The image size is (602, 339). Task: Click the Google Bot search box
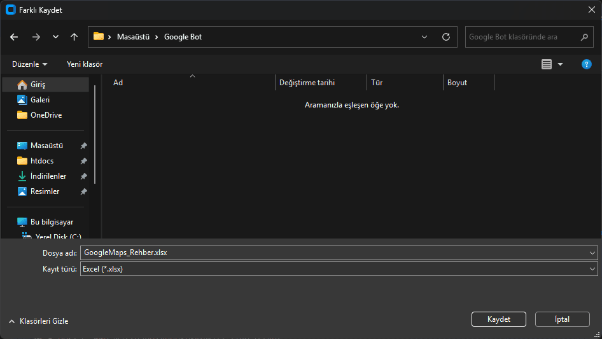coord(522,37)
